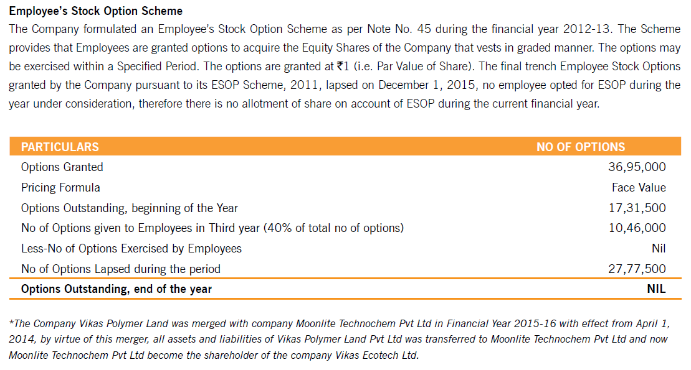The image size is (691, 370).
Task: Click the PARTICULARS column header
Action: point(60,147)
